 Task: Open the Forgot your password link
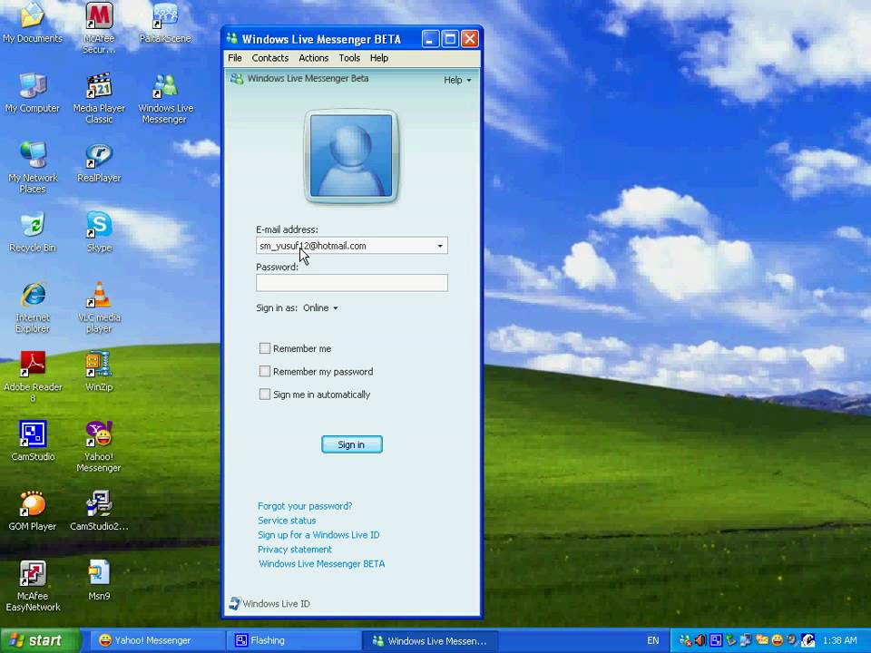coord(305,506)
